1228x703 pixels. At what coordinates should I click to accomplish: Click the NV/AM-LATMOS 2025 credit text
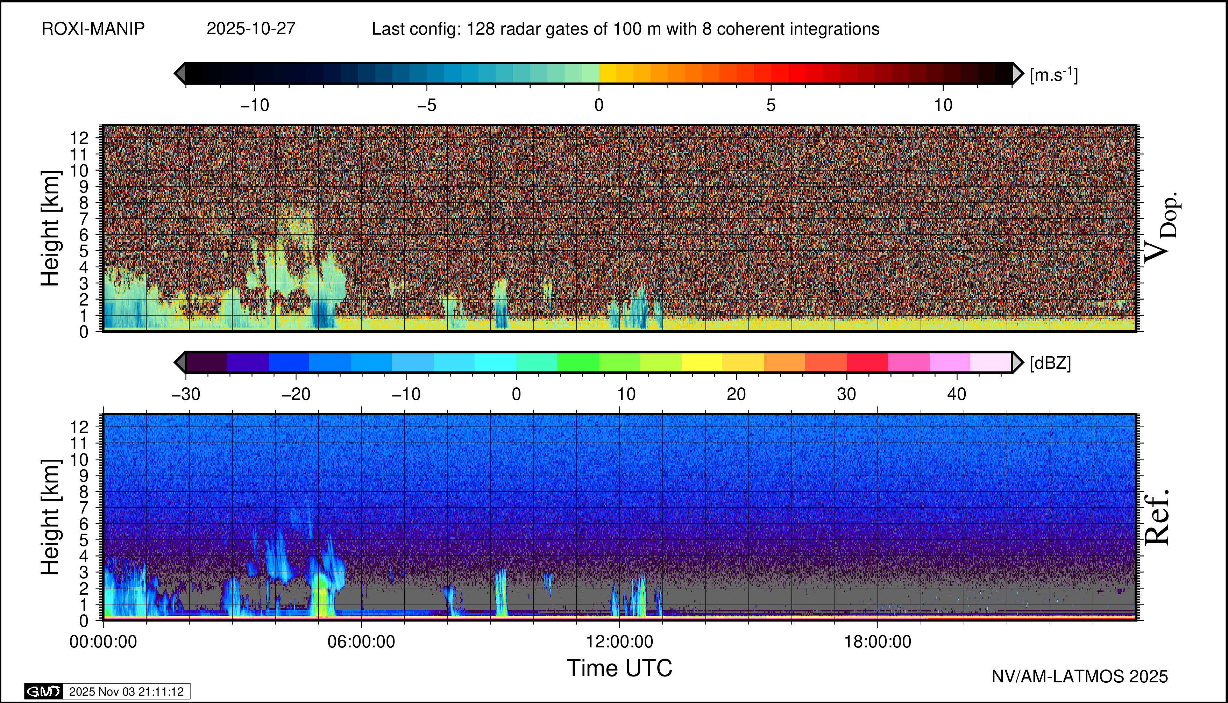(x=1079, y=676)
